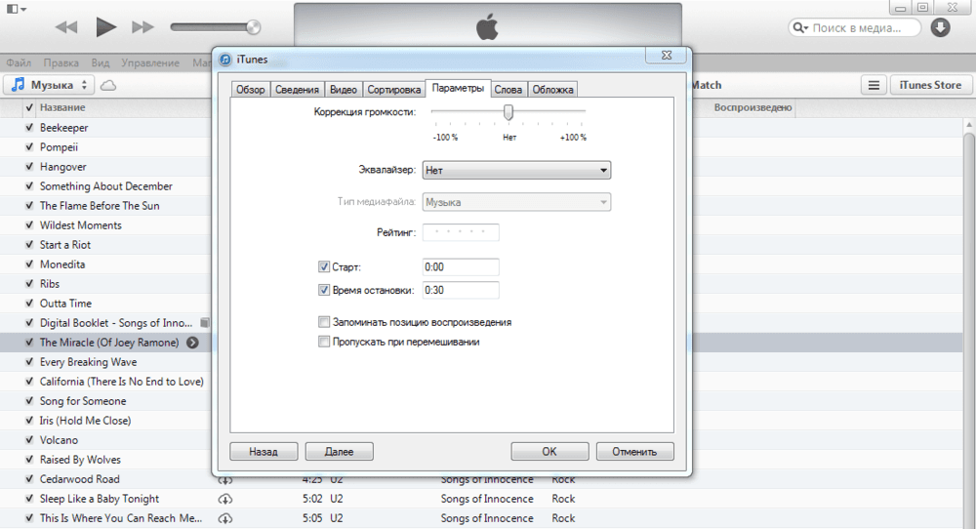Click the Далее button
This screenshot has height=529, width=976.
click(340, 451)
